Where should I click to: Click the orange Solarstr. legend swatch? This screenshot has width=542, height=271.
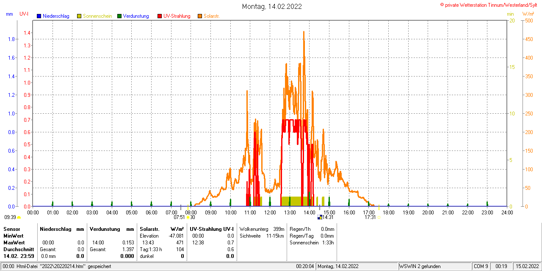[x=200, y=16]
